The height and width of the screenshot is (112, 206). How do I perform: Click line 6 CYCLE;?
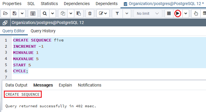(x=20, y=71)
